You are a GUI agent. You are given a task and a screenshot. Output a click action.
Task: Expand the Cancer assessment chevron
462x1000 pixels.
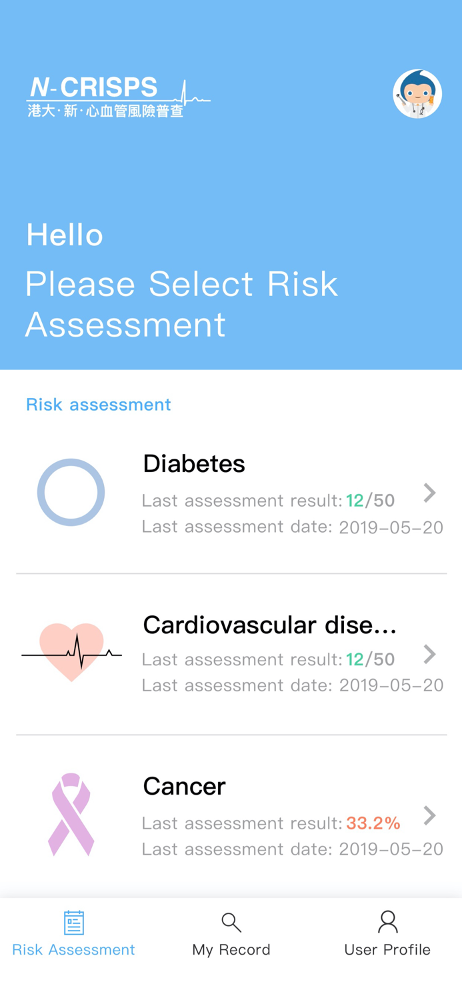[429, 815]
